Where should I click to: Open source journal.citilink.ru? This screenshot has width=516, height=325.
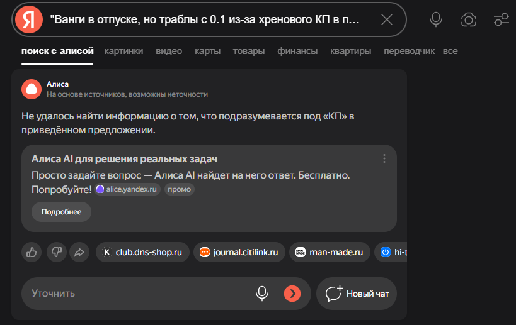click(239, 252)
